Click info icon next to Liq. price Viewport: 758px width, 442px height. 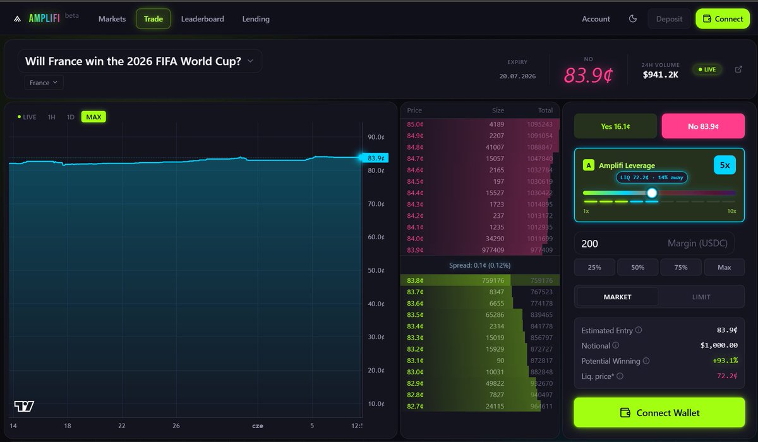click(x=620, y=376)
